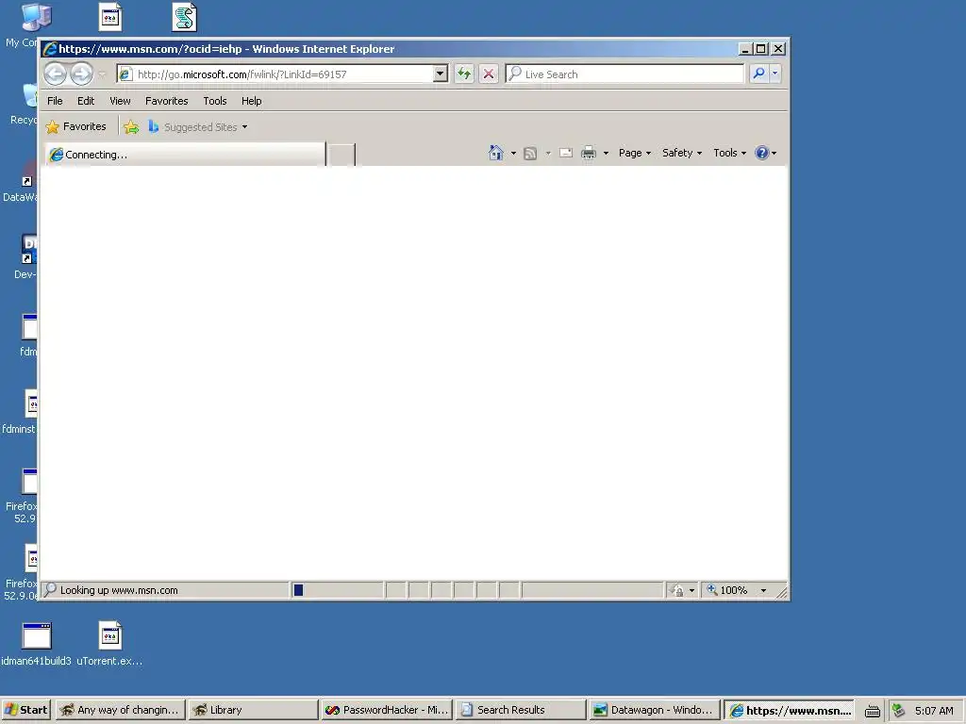The image size is (966, 724).
Task: Click the 100% zoom level button
Action: tap(728, 590)
